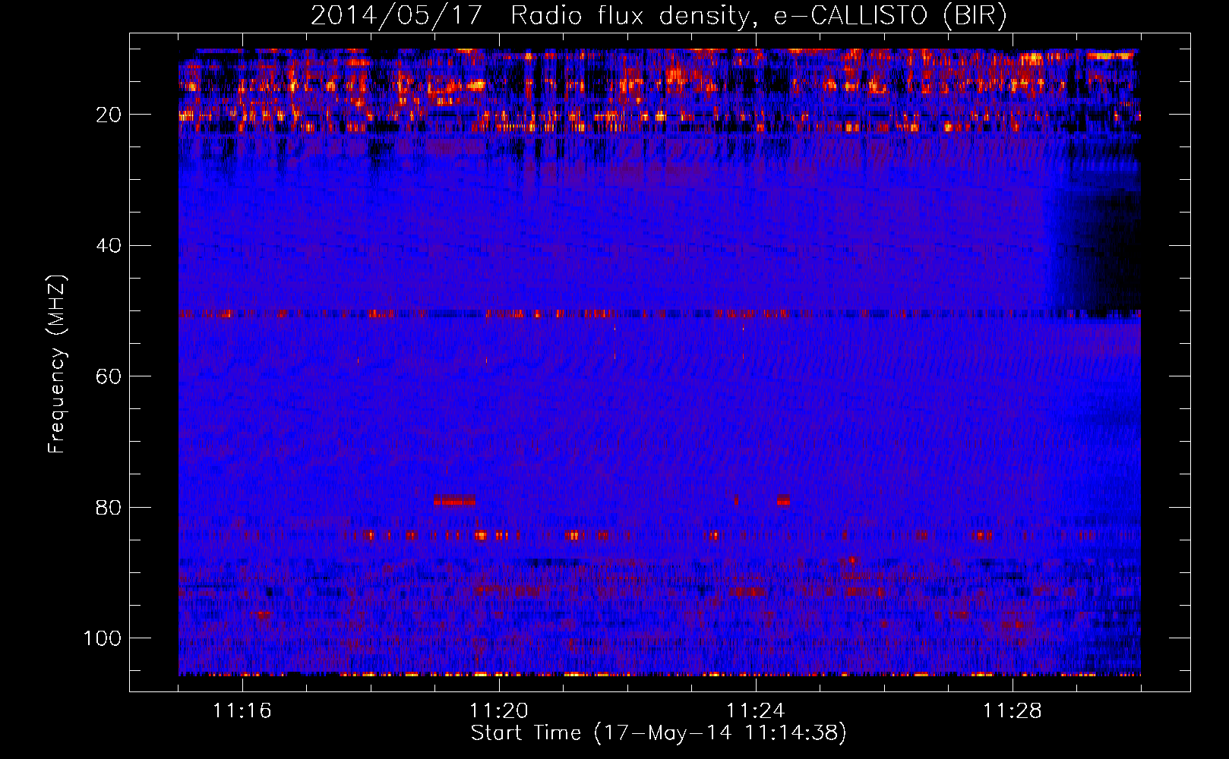
Task: Click the short red burst at 80 MHz after 11:24
Action: [x=783, y=501]
